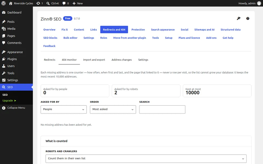This screenshot has height=164, width=263.
Task: Open the Fix it tab
Action: pos(65,30)
